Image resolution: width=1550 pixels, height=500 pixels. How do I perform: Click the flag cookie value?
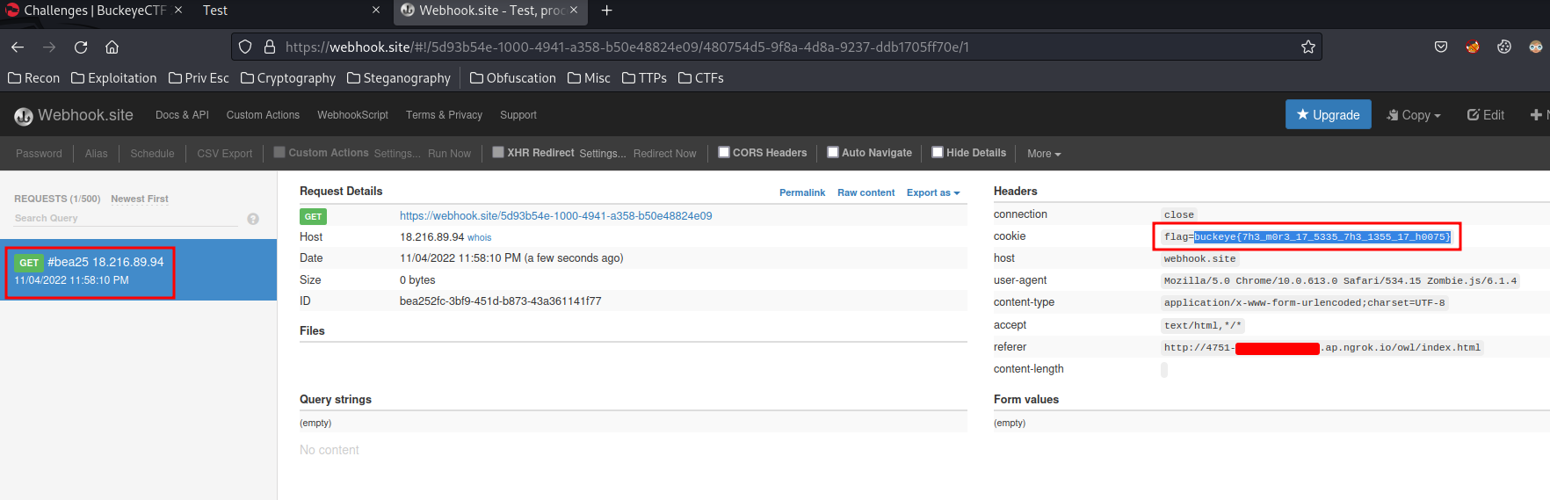click(1307, 237)
